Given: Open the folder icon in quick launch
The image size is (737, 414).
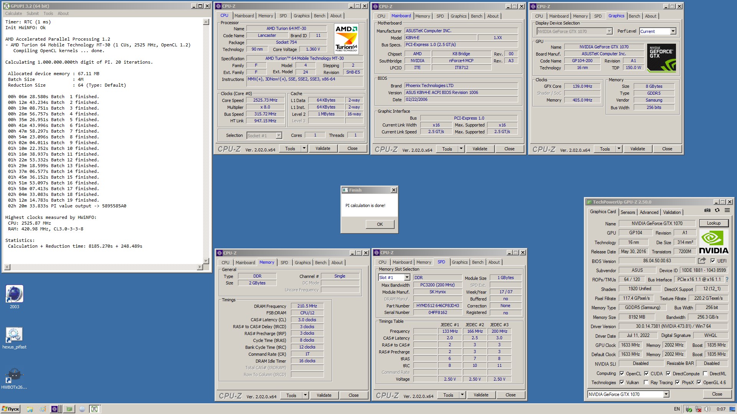Looking at the screenshot, I should point(30,409).
